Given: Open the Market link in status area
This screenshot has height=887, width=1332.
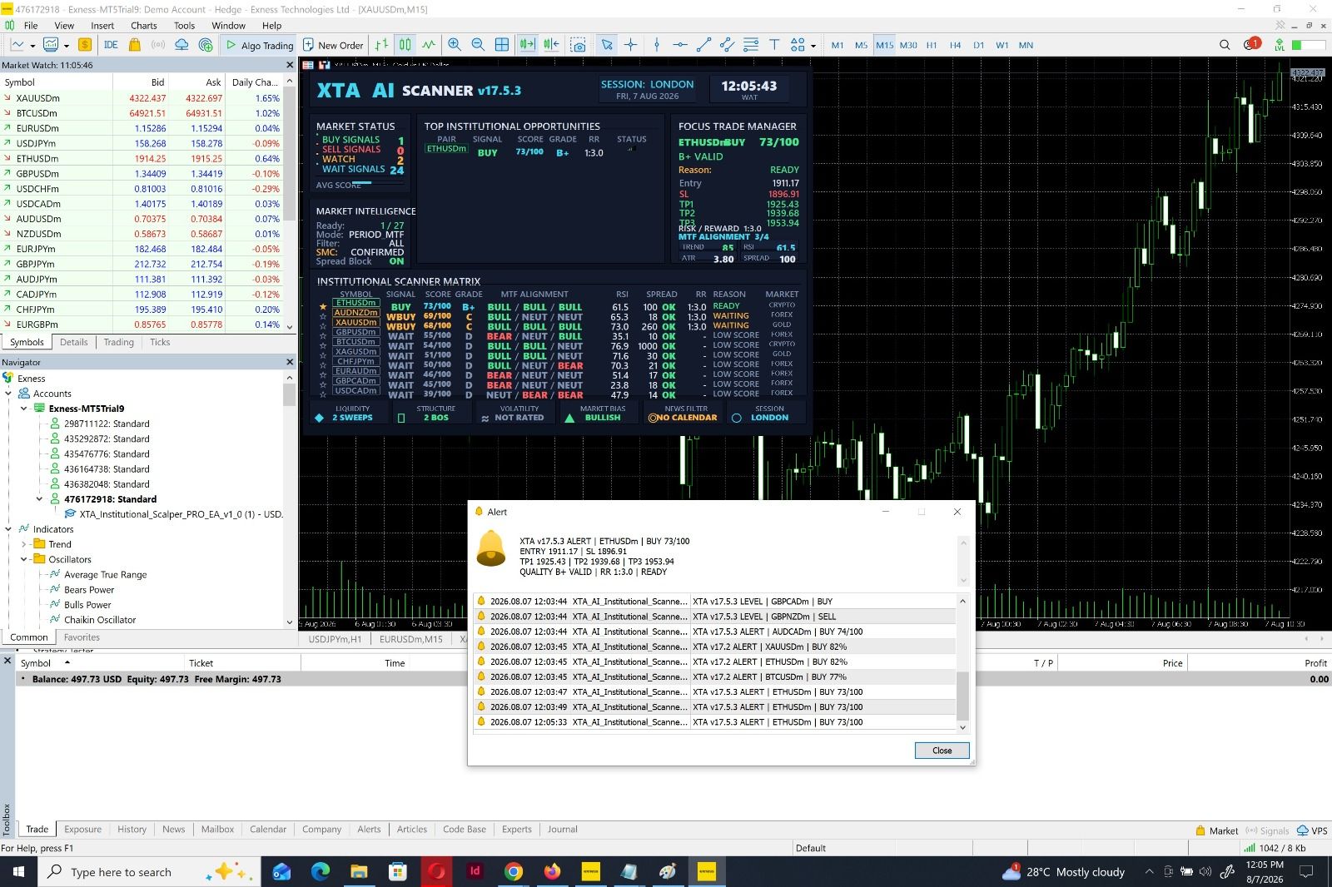Looking at the screenshot, I should (x=1216, y=830).
